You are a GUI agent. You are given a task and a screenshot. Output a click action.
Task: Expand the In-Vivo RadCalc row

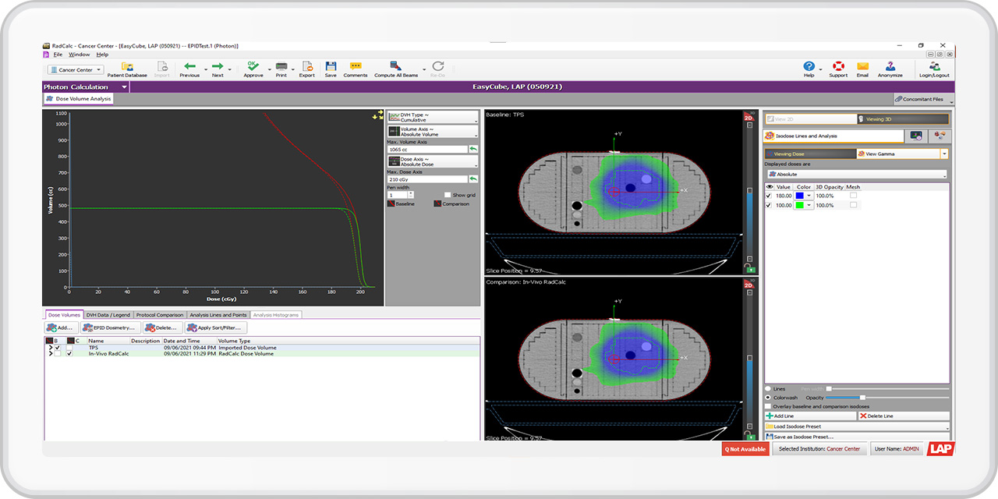point(51,354)
